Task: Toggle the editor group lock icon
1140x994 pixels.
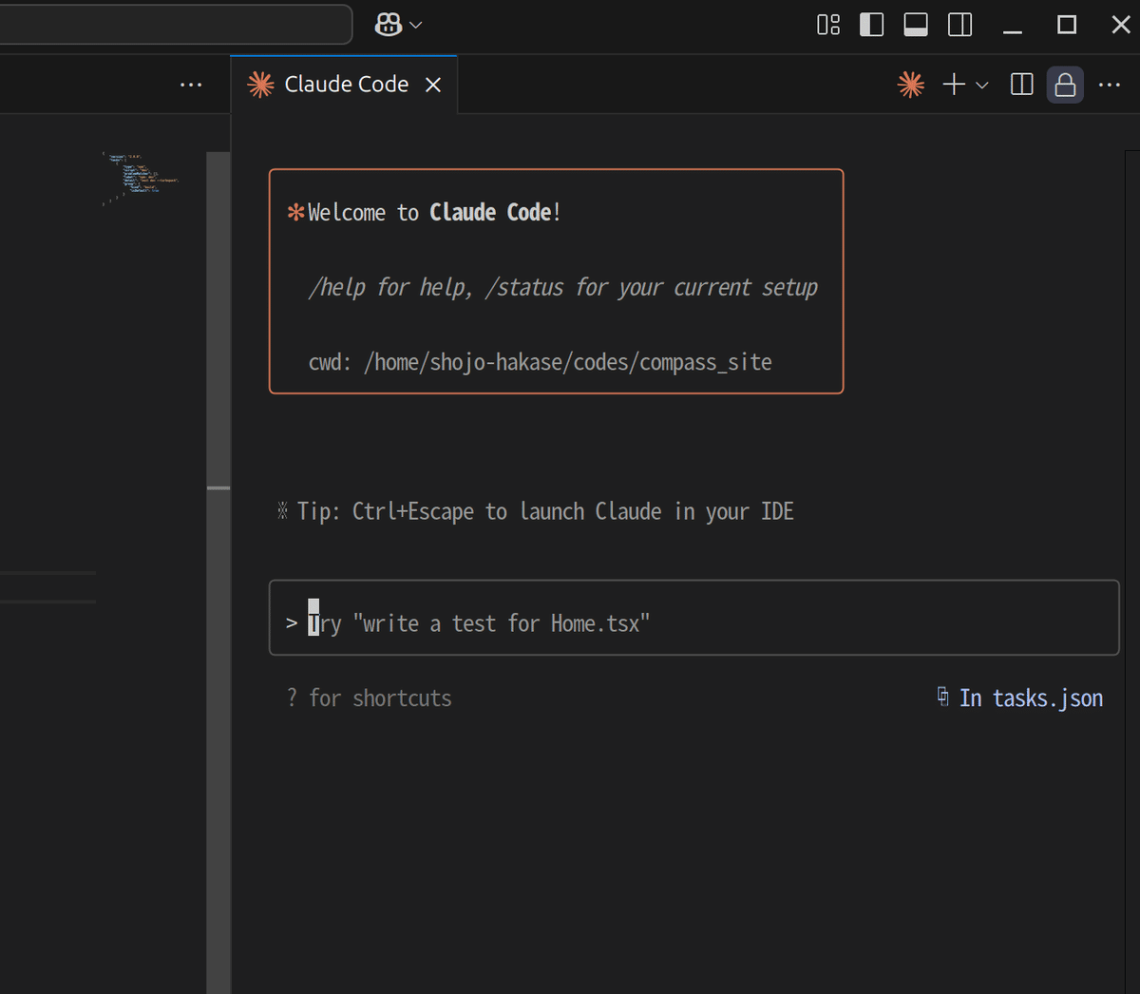Action: 1065,85
